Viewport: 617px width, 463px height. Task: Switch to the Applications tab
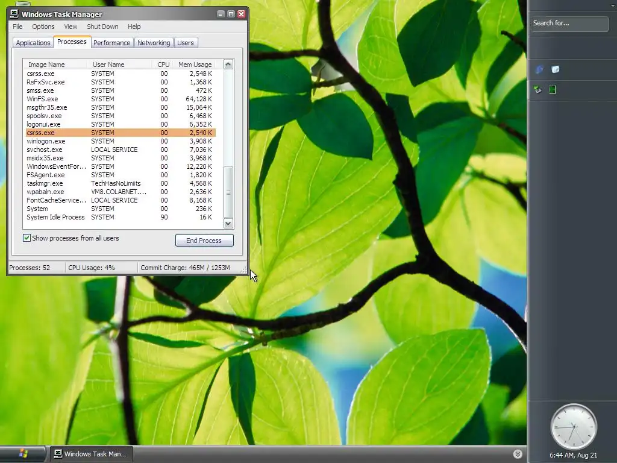(33, 43)
